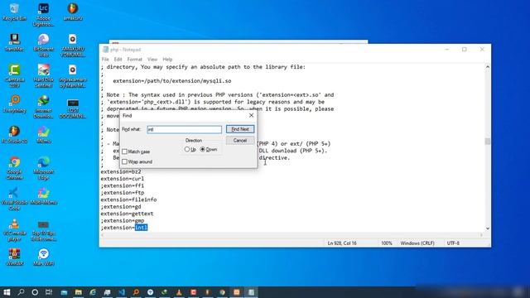530x298 pixels.
Task: Click the line ;extension=ftp
Action: pos(122,193)
